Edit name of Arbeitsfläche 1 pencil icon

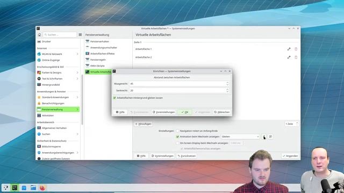[x=289, y=49]
